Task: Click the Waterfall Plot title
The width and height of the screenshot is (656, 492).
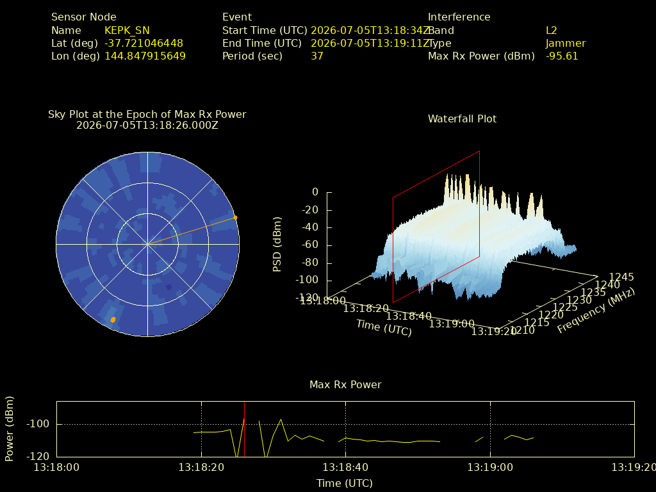Action: tap(462, 119)
